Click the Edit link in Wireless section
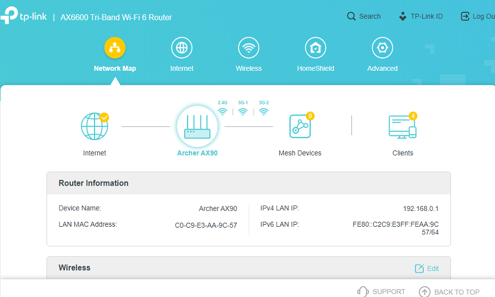The height and width of the screenshot is (297, 495). 433,269
